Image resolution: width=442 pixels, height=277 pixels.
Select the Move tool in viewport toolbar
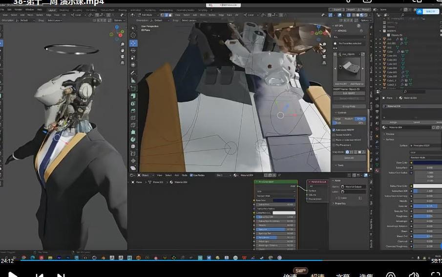133,43
